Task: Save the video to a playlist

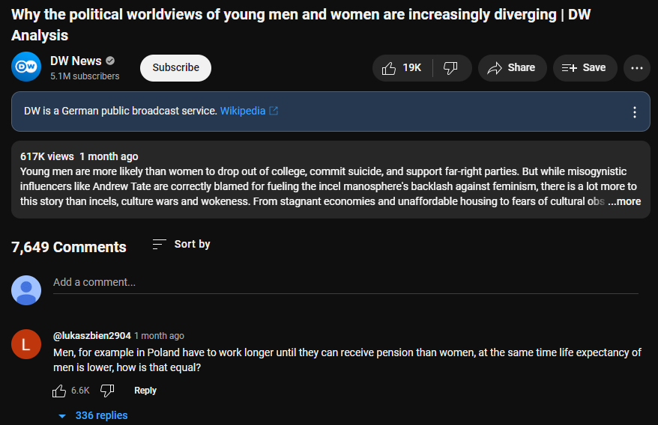Action: coord(585,68)
